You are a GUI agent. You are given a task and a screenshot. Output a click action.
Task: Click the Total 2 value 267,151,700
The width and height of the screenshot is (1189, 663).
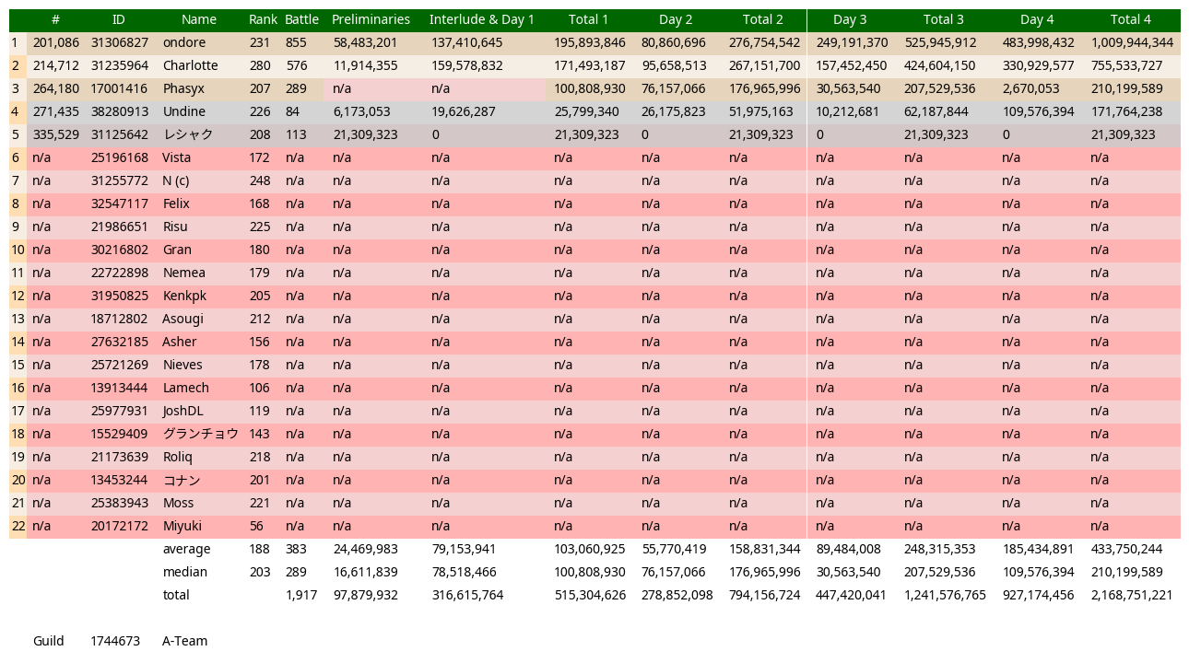pyautogui.click(x=765, y=65)
